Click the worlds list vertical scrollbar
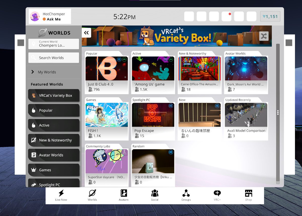 [278, 114]
